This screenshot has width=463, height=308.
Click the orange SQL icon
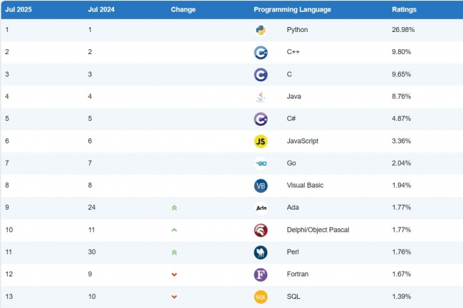point(261,297)
